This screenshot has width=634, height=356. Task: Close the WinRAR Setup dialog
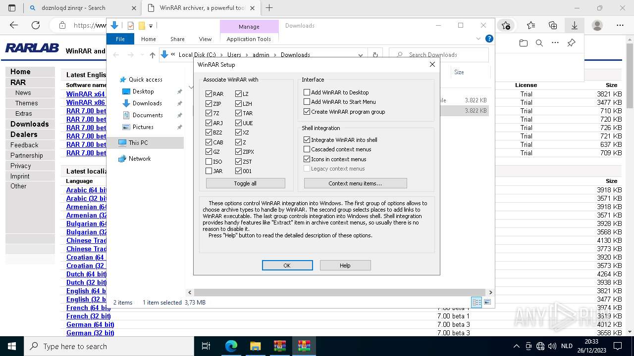coord(432,64)
